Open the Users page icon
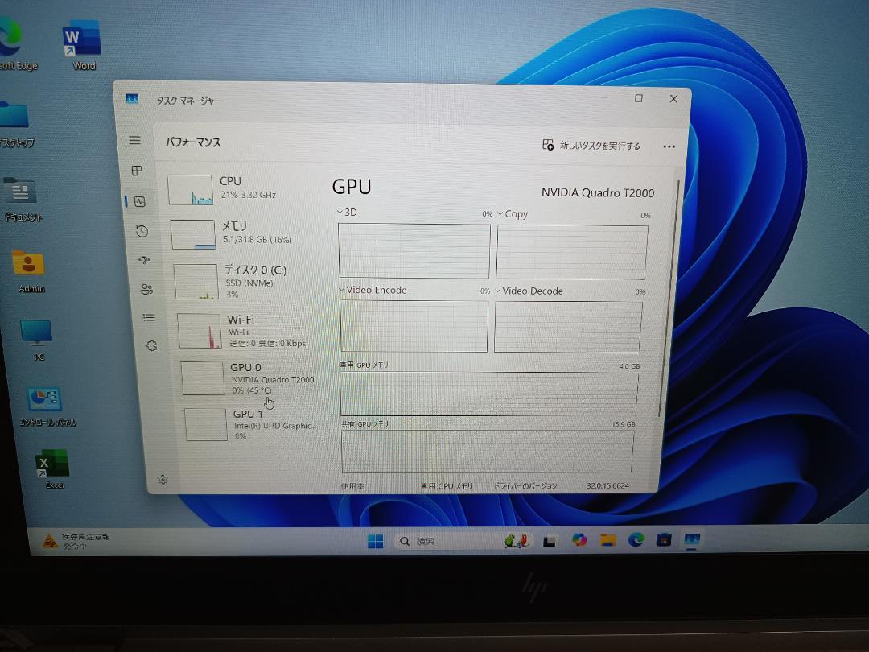Image resolution: width=869 pixels, height=652 pixels. (147, 289)
